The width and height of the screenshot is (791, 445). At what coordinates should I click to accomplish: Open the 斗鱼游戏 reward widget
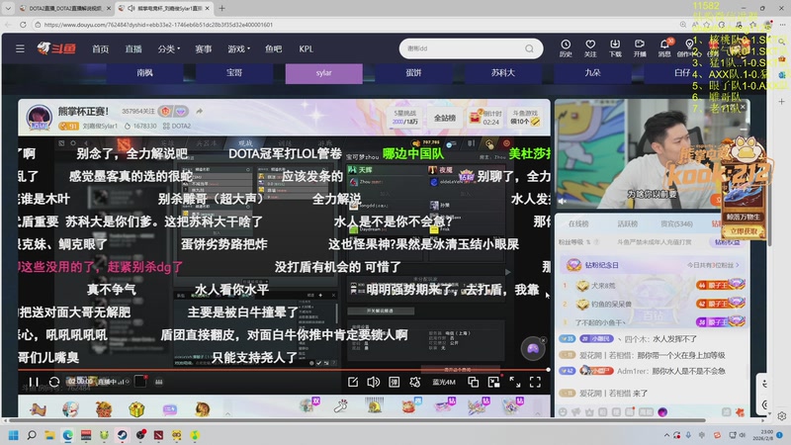tap(525, 118)
